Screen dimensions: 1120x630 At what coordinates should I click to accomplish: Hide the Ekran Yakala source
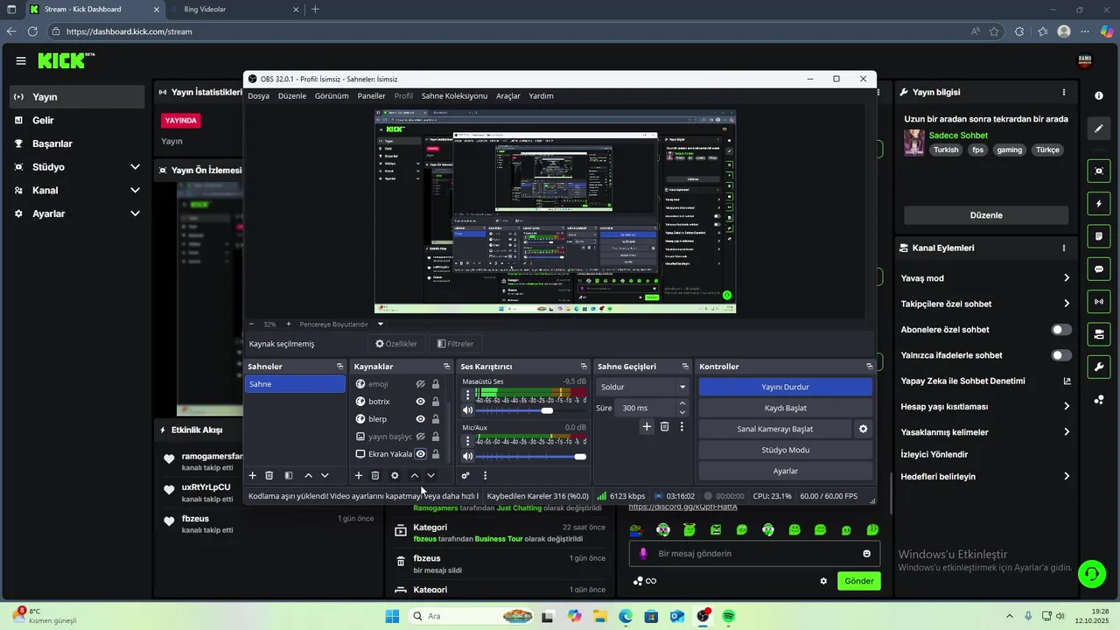click(x=420, y=454)
